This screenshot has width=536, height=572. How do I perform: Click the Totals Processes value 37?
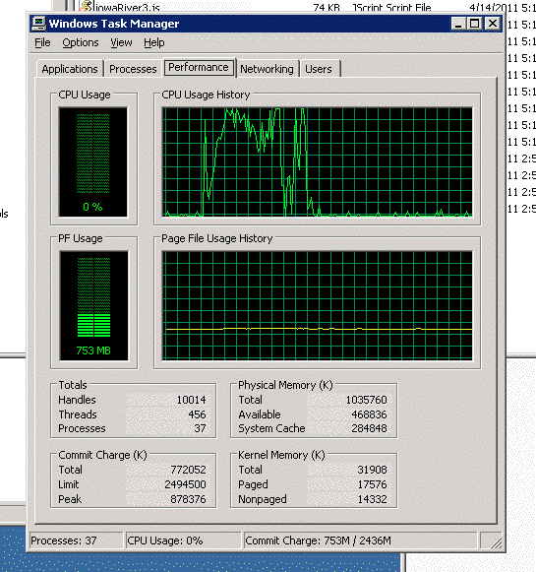tap(200, 428)
